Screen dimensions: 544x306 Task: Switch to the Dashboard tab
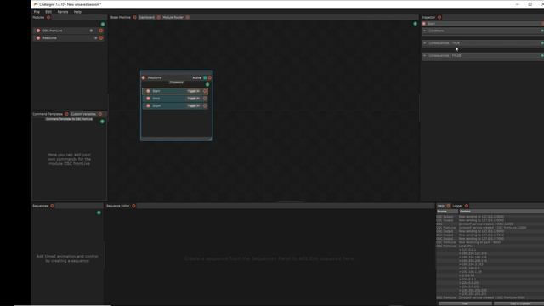click(147, 17)
